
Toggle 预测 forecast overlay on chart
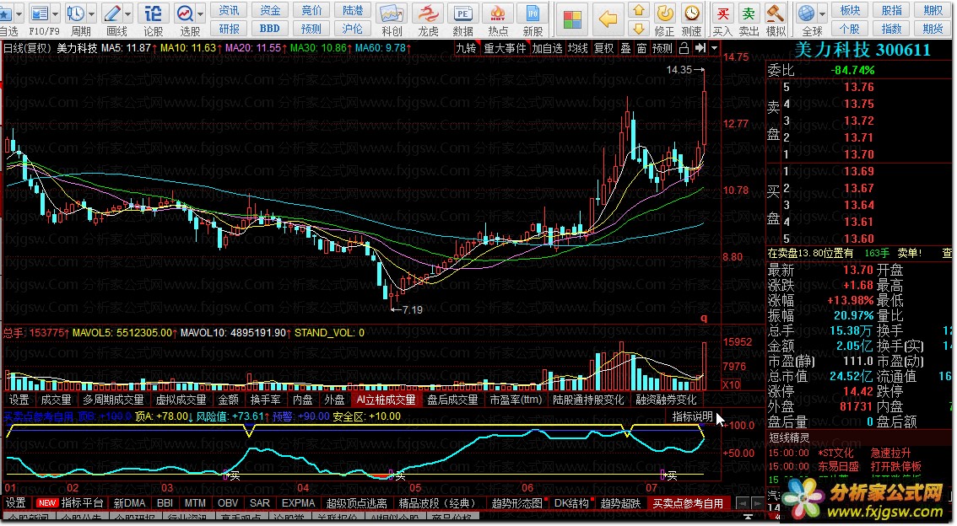tap(662, 48)
